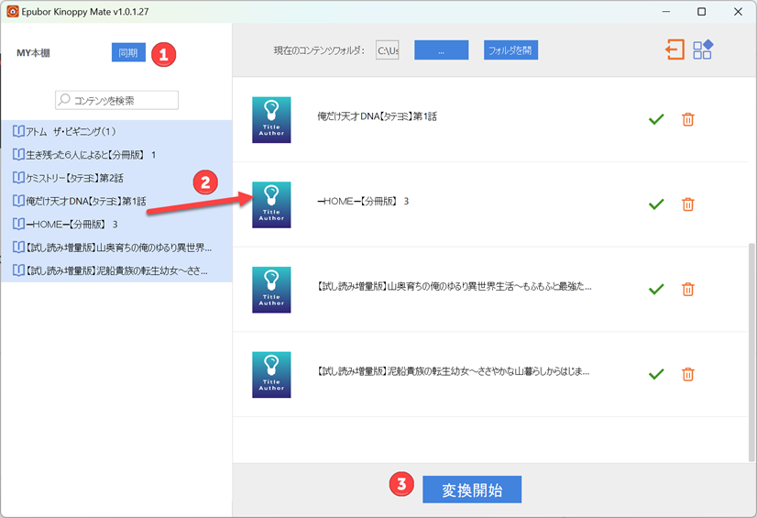The height and width of the screenshot is (518, 757).
Task: Select 生き残った6人によると【分冊版】1 in the list
Action: [116, 154]
